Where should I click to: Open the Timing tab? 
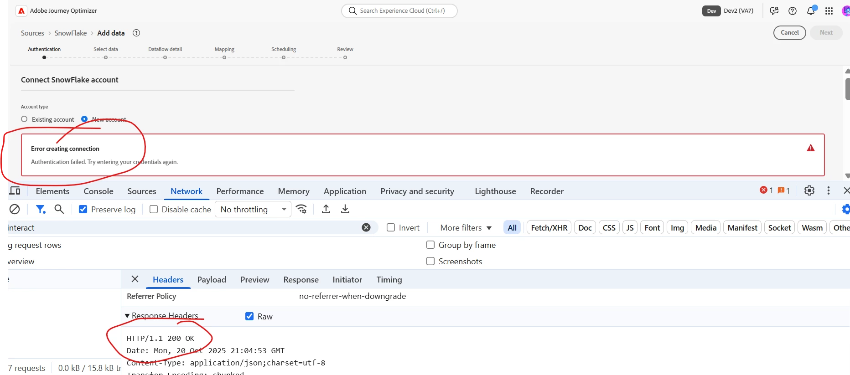[x=389, y=279]
